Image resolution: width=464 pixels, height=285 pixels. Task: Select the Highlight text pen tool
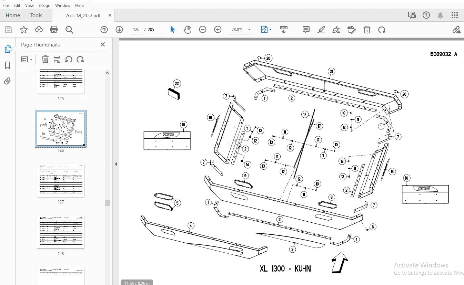(x=321, y=30)
